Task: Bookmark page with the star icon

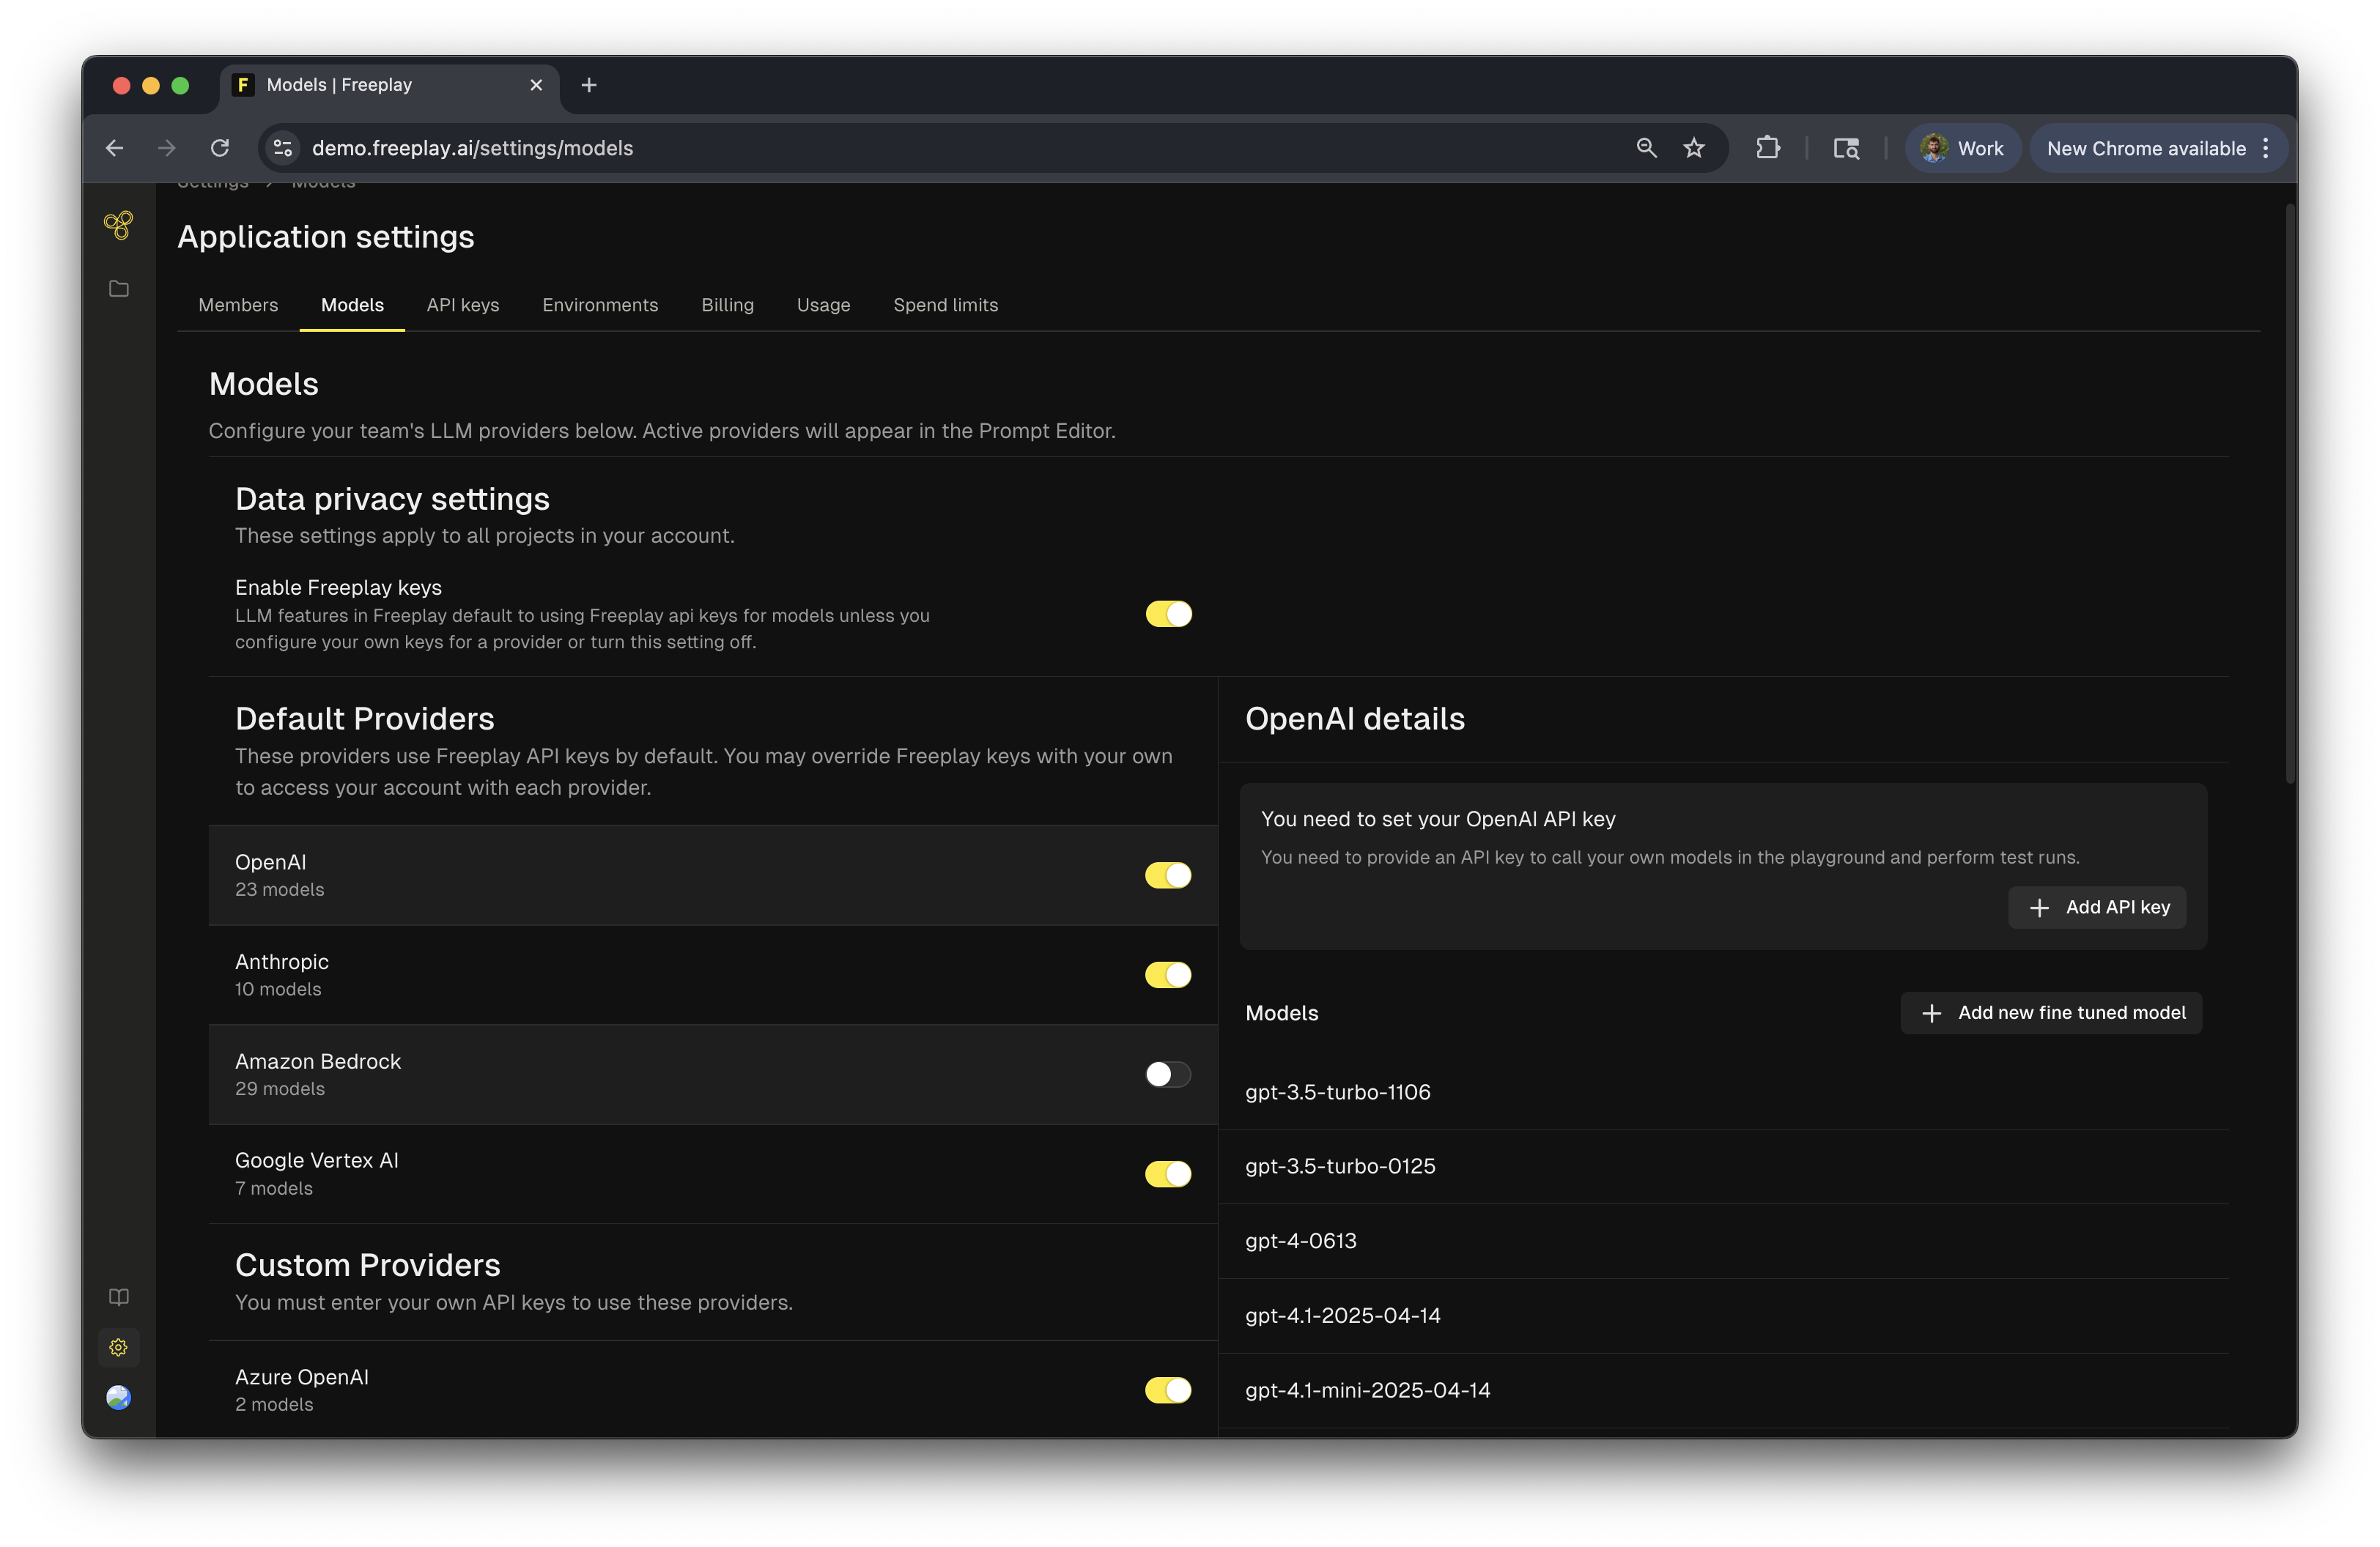Action: pyautogui.click(x=1694, y=148)
